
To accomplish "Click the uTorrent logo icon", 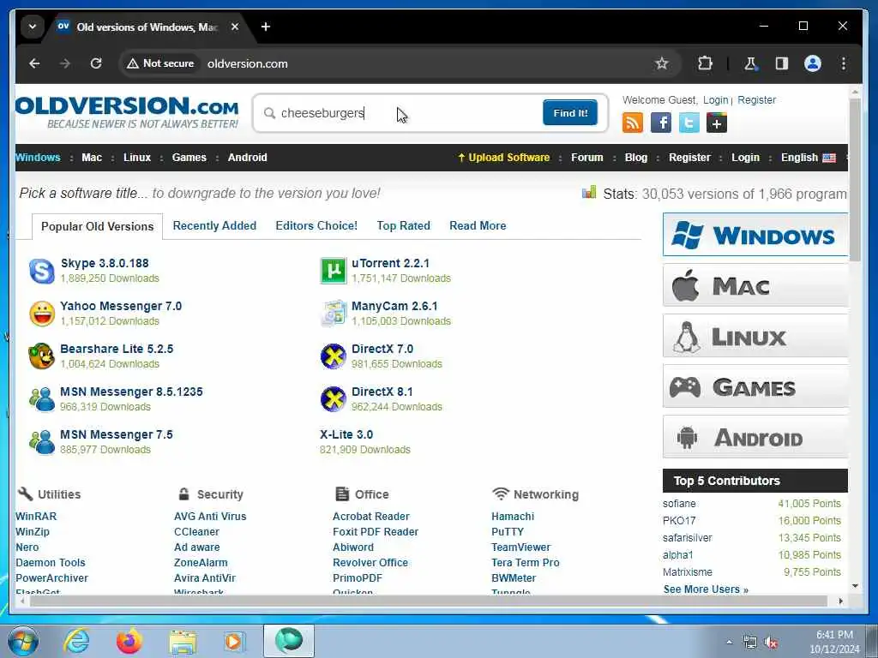I will (x=334, y=271).
